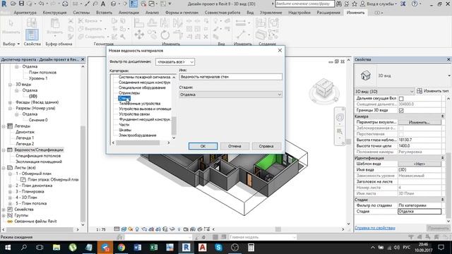Click the 'Справка' button in dialog
Screen dimensions: 452x254
click(266, 146)
